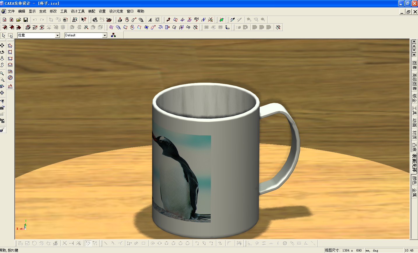The width and height of the screenshot is (418, 253).
Task: Click the binoculars search icon
Action: pos(75,20)
